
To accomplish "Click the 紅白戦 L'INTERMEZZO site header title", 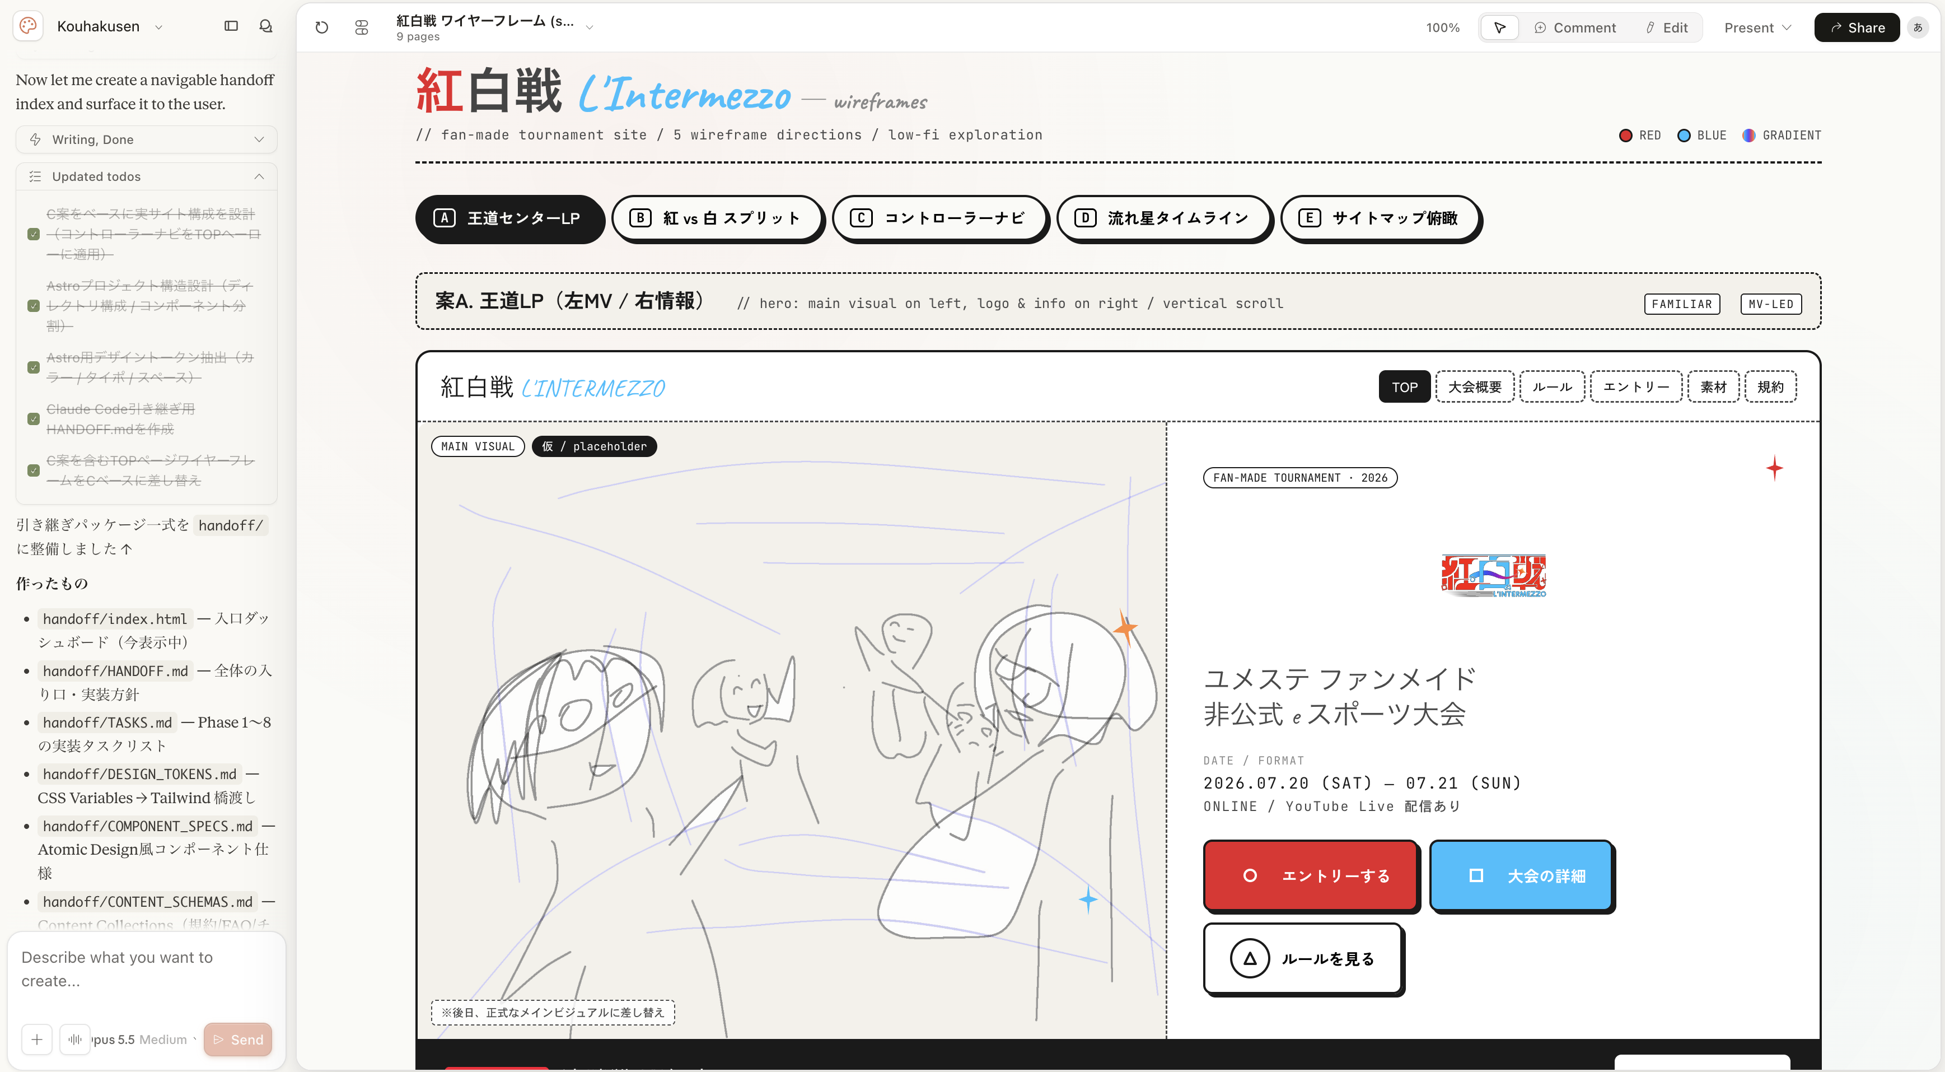I will tap(553, 388).
